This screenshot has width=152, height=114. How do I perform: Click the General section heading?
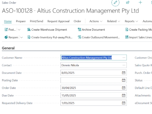click(8, 48)
